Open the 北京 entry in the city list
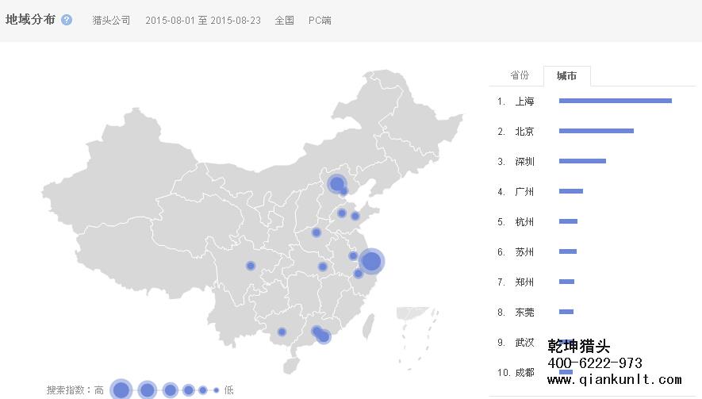 (524, 132)
